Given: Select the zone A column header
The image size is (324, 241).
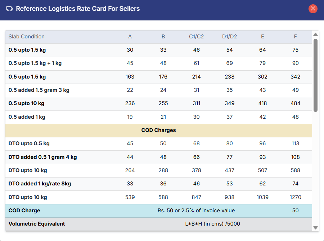Looking at the screenshot, I should click(x=130, y=37).
